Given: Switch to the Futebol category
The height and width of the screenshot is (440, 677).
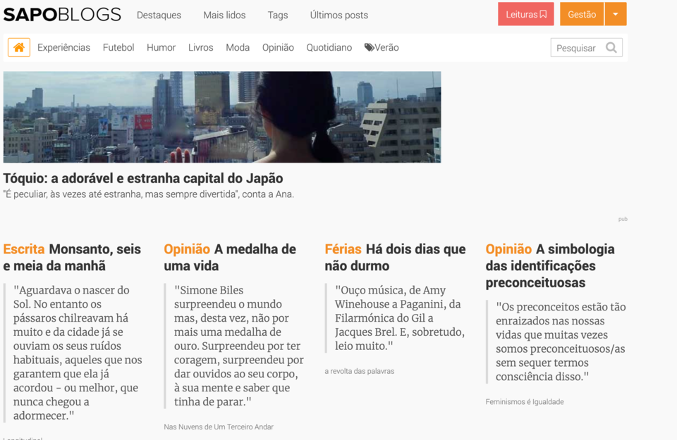Looking at the screenshot, I should [118, 48].
